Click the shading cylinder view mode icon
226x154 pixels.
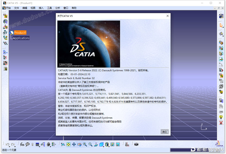pos(107,144)
